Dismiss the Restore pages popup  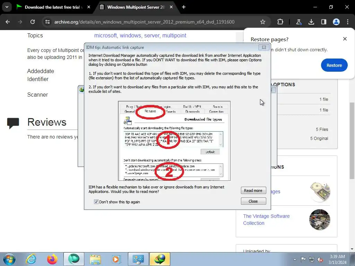[x=345, y=39]
